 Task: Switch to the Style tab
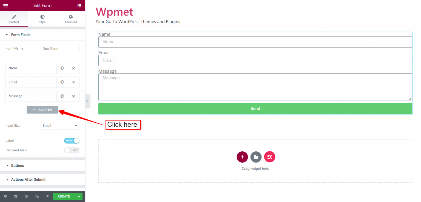42,19
